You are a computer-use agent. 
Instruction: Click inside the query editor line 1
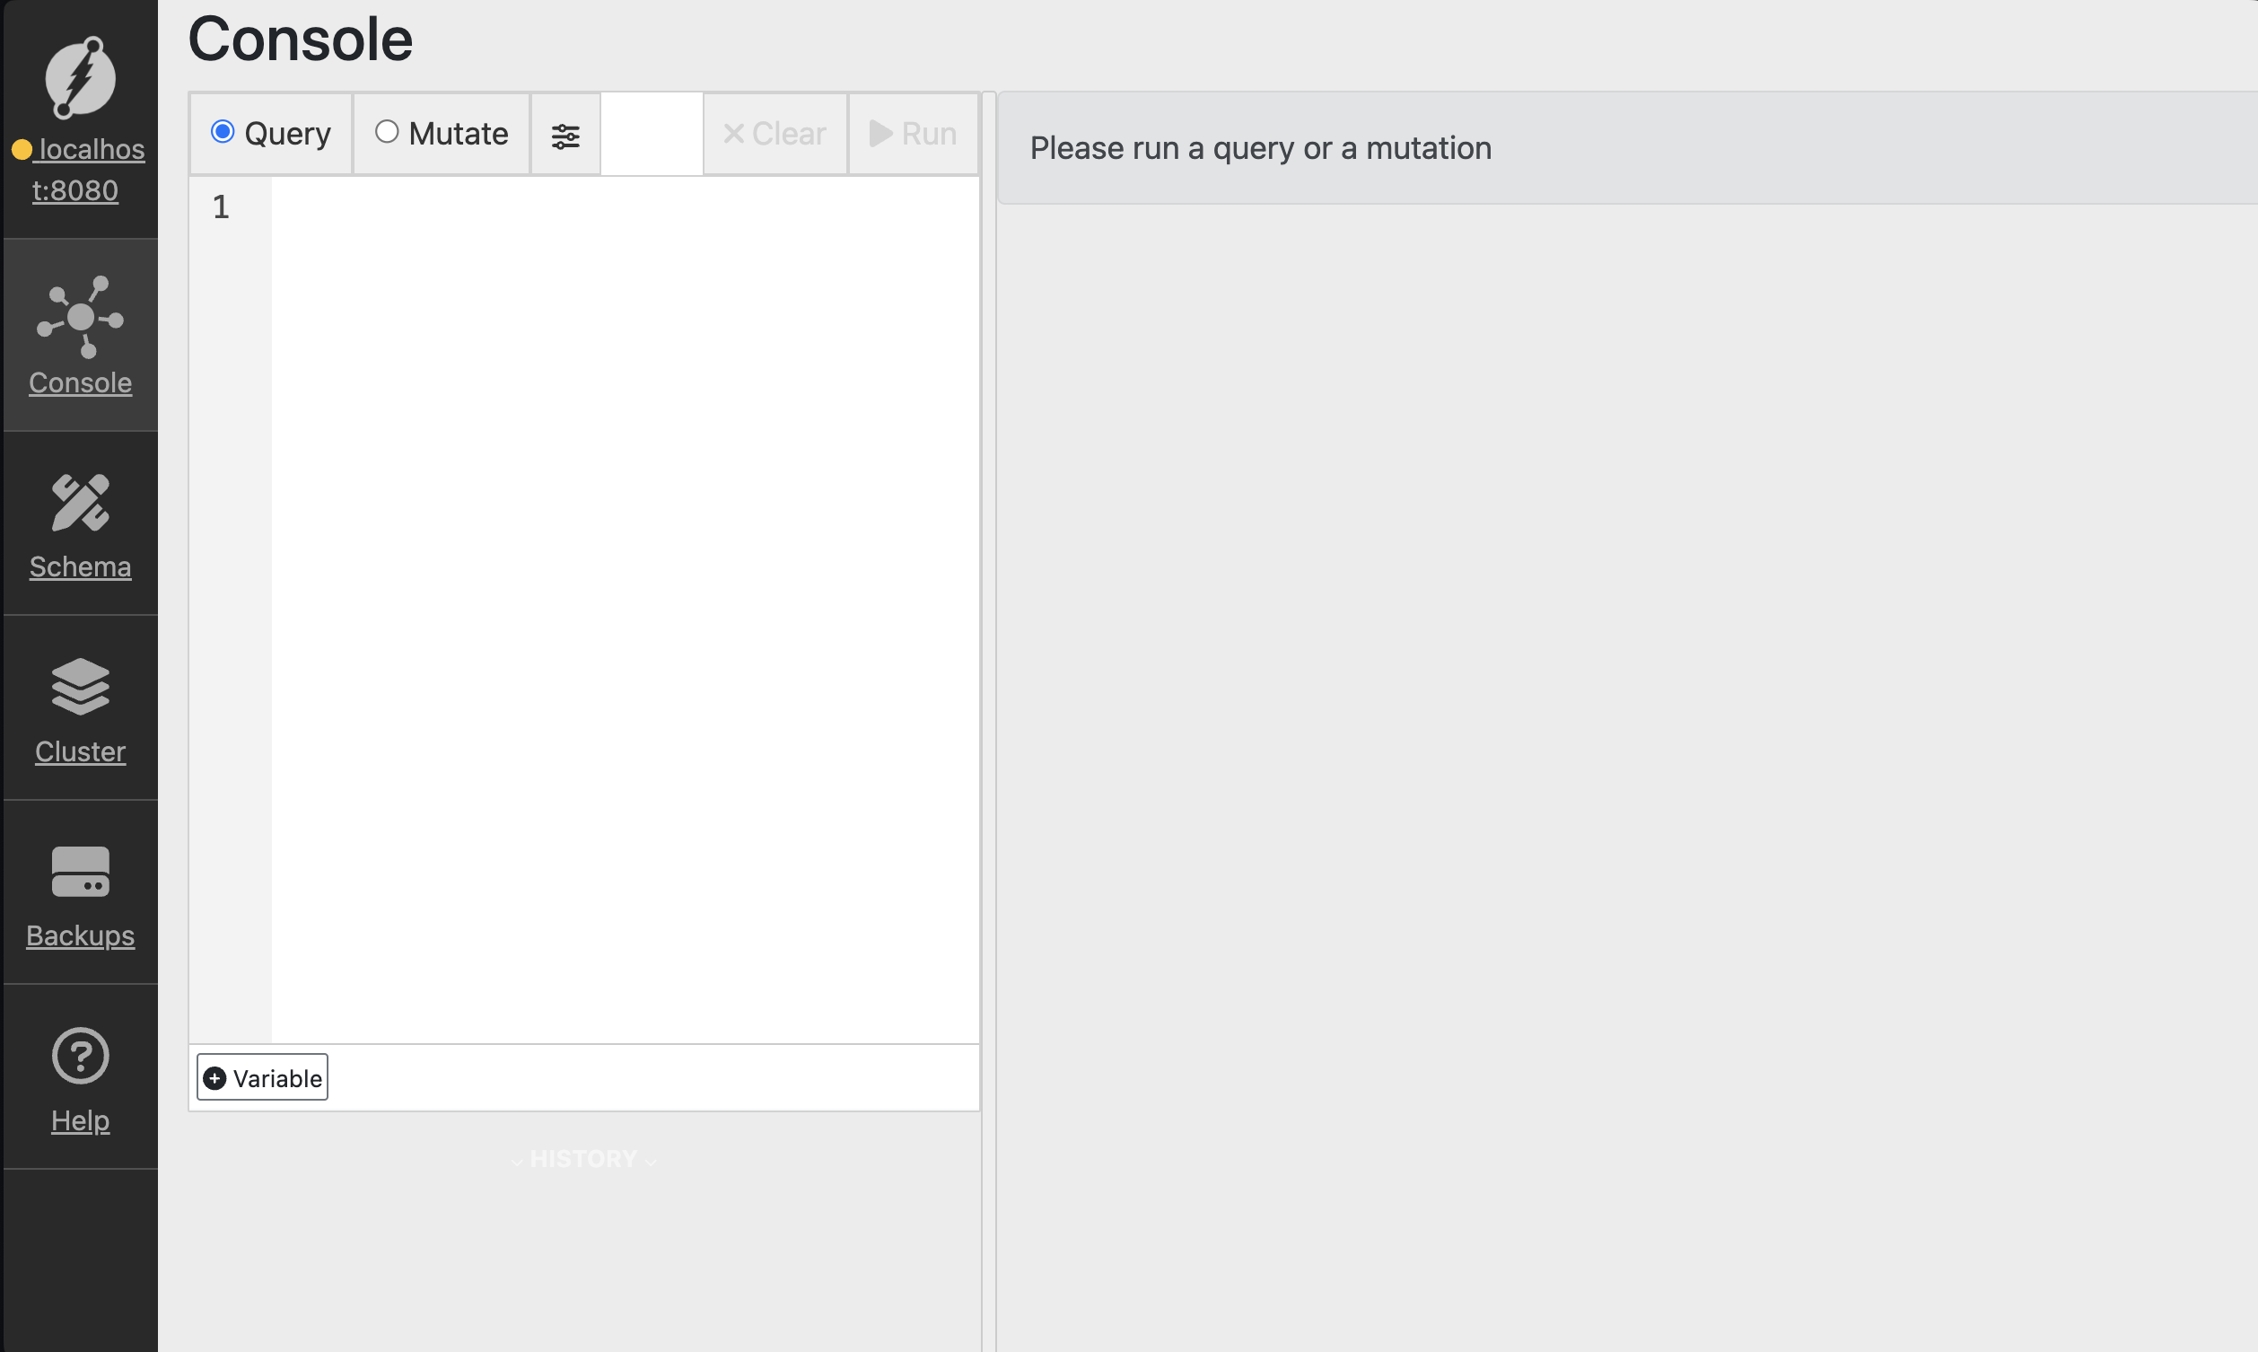[x=619, y=207]
